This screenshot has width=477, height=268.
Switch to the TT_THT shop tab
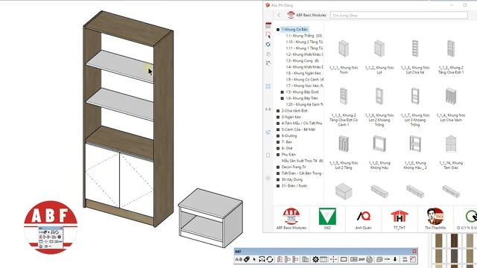coord(399,218)
